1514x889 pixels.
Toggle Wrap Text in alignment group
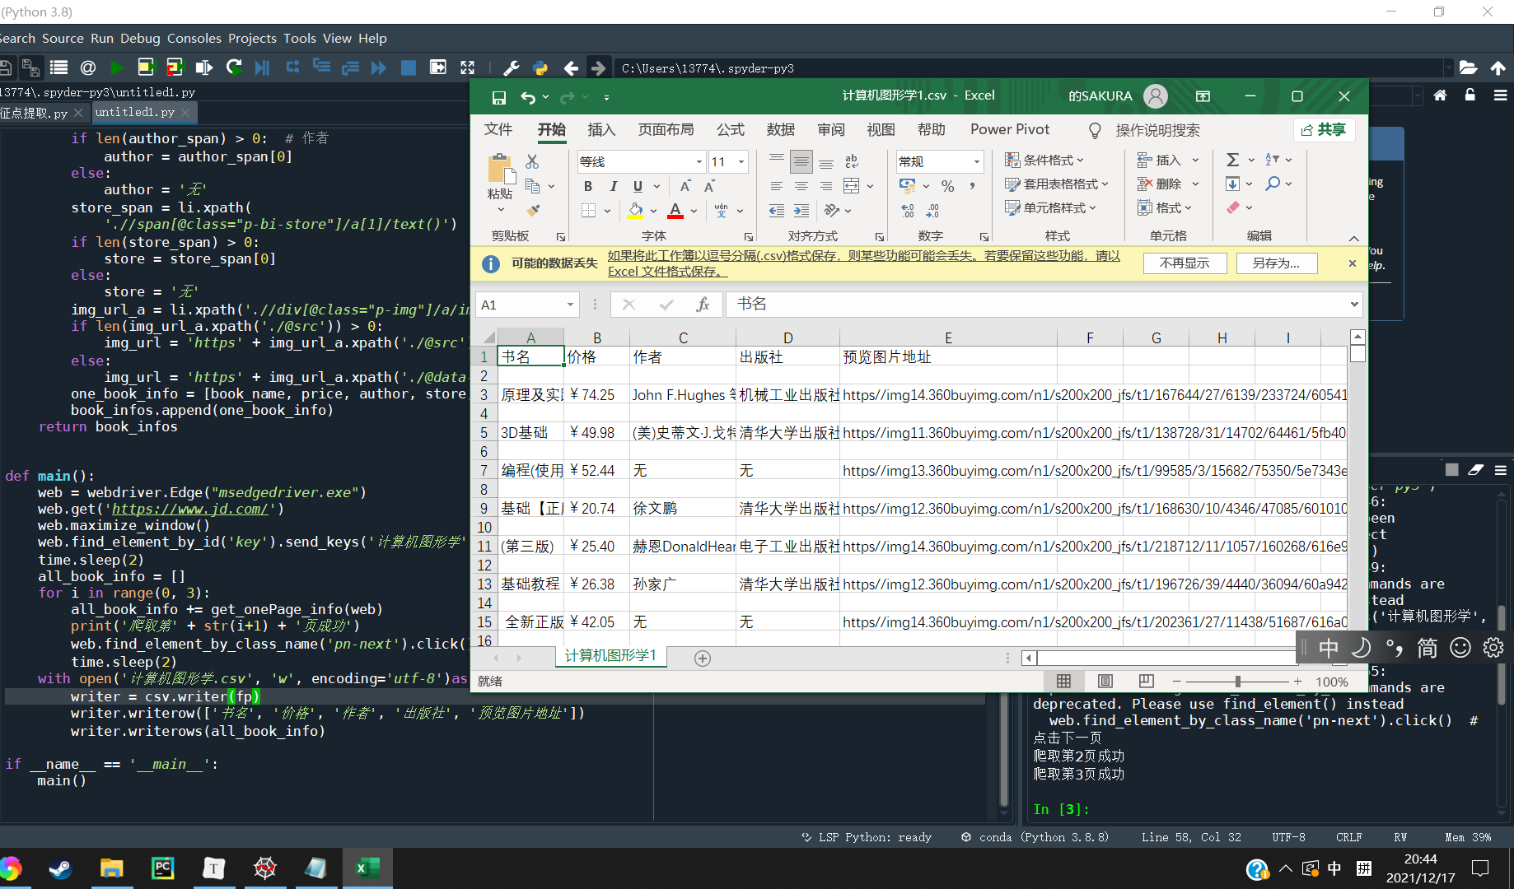(x=852, y=161)
